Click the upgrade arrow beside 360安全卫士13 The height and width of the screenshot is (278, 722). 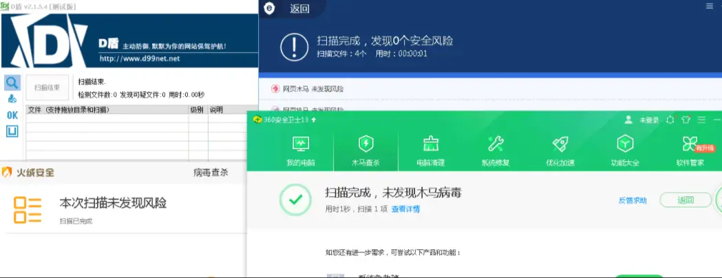coord(314,119)
